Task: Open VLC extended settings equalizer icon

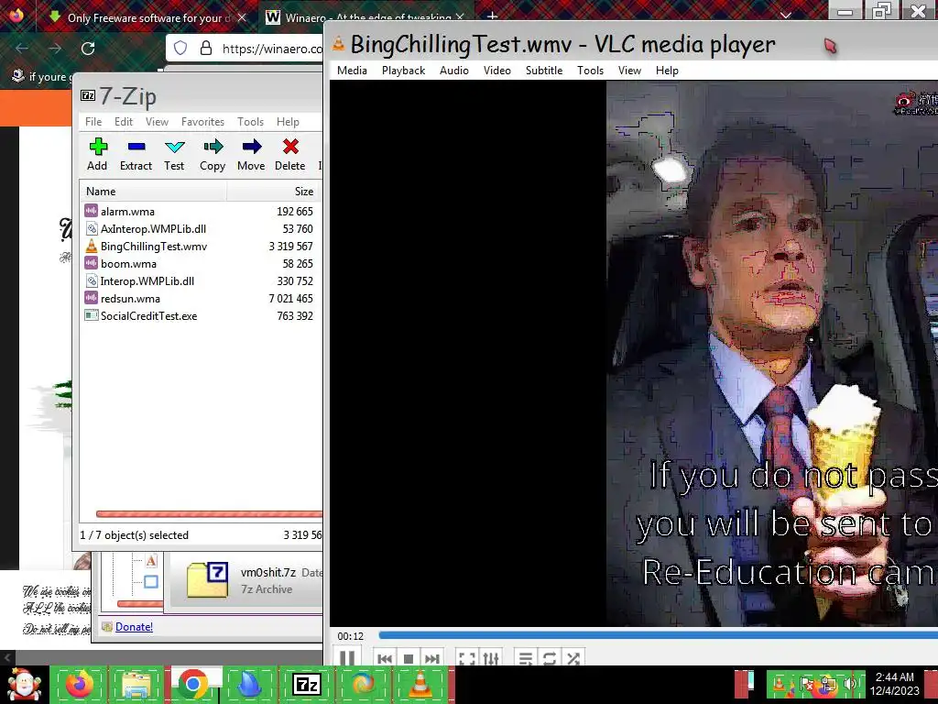Action: click(491, 658)
